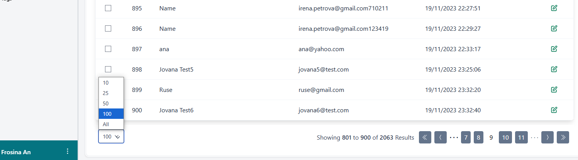Tick checkbox for row 896
Screen dimensions: 578x160
point(108,28)
